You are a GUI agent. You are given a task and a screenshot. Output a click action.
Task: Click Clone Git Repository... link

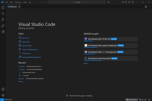pyautogui.click(x=30, y=50)
